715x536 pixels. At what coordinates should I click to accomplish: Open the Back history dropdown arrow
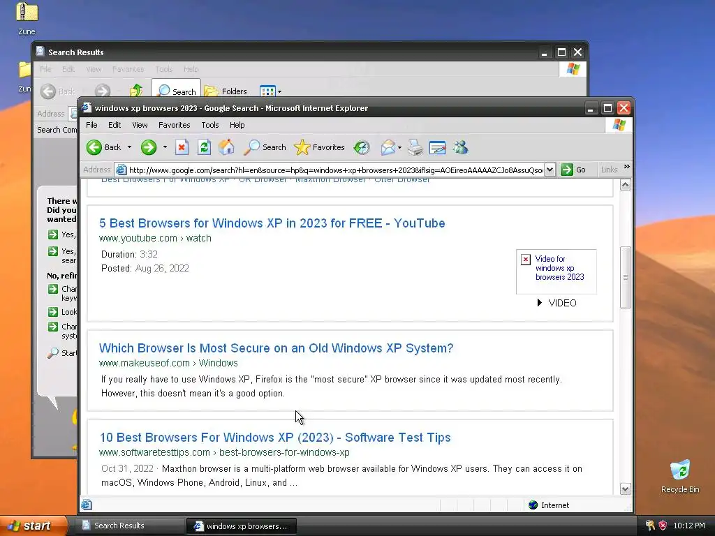(x=129, y=147)
